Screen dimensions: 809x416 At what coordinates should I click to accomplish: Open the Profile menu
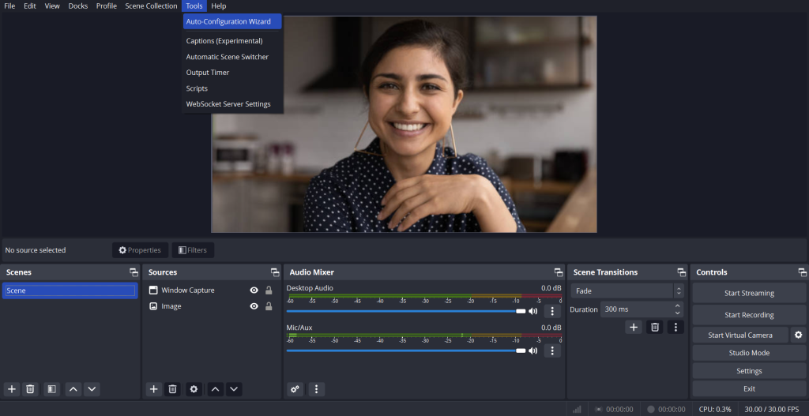[x=107, y=6]
